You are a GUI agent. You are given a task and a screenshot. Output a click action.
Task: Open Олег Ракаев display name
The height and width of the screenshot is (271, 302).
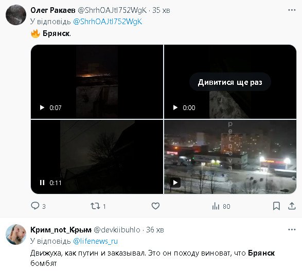53,10
